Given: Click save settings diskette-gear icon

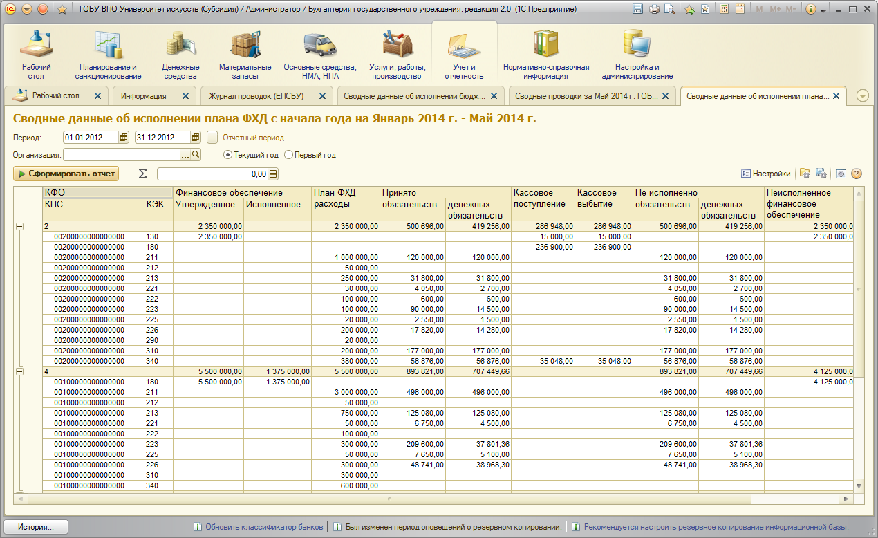Looking at the screenshot, I should pos(821,174).
